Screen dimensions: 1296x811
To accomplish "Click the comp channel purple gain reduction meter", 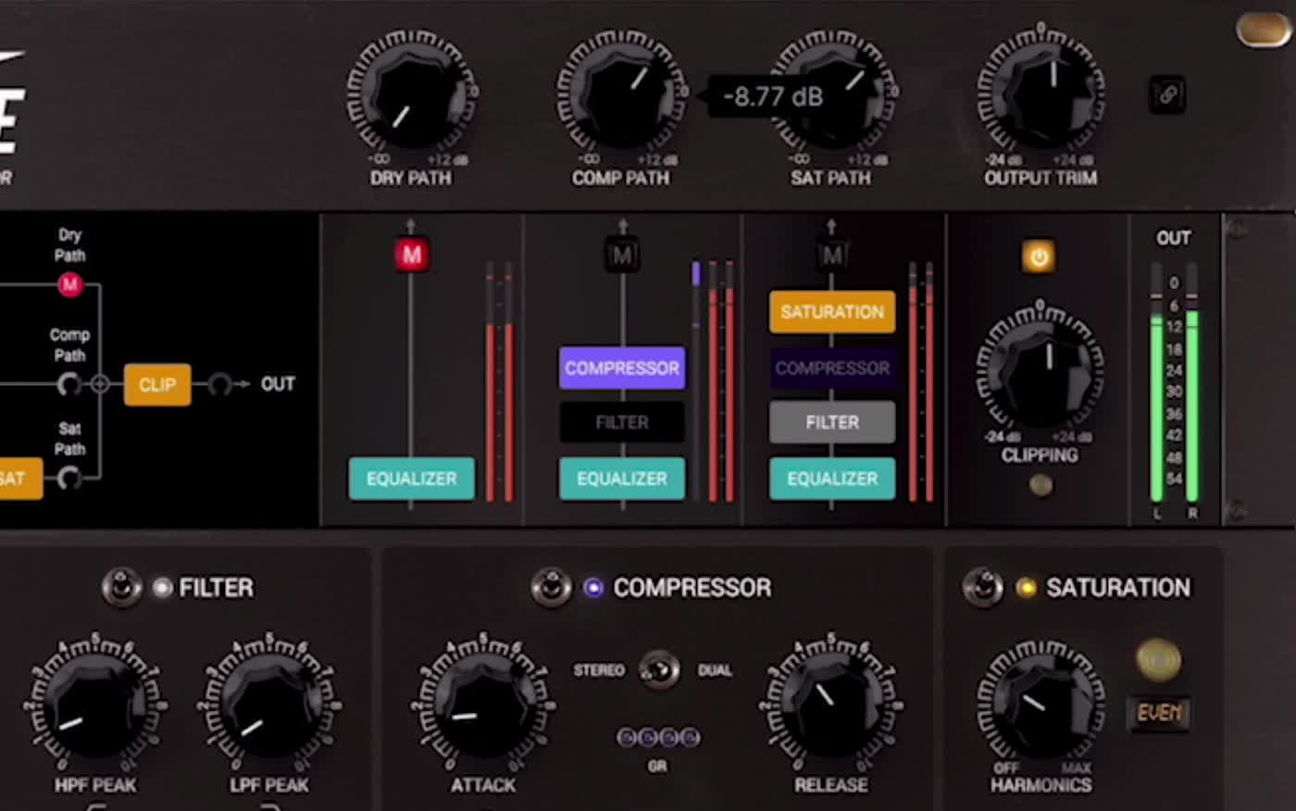I will [x=696, y=382].
